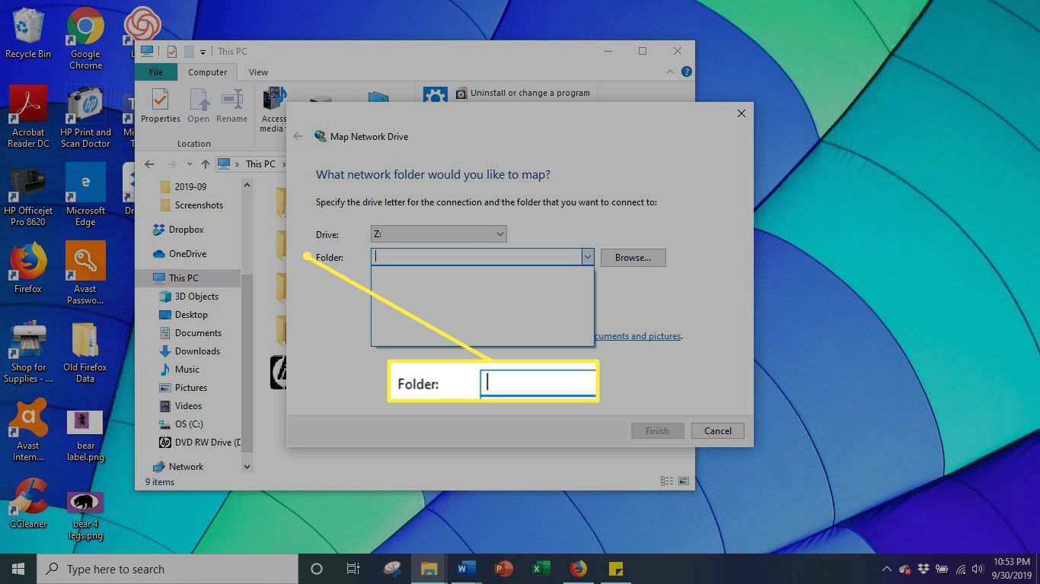Open the Windows Start menu
Viewport: 1040px width, 584px height.
click(18, 569)
